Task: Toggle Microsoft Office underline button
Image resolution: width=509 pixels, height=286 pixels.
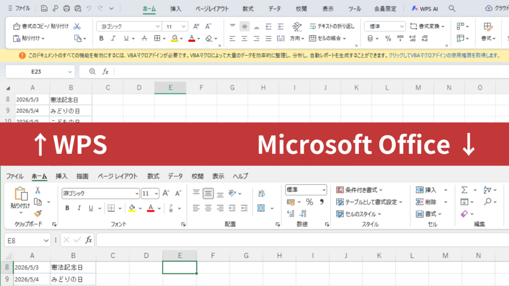Action: (x=91, y=208)
